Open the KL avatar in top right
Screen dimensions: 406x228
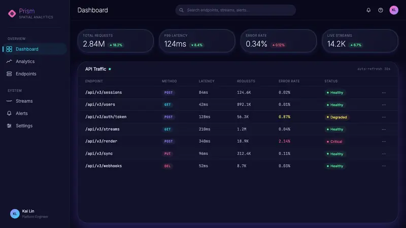[394, 10]
